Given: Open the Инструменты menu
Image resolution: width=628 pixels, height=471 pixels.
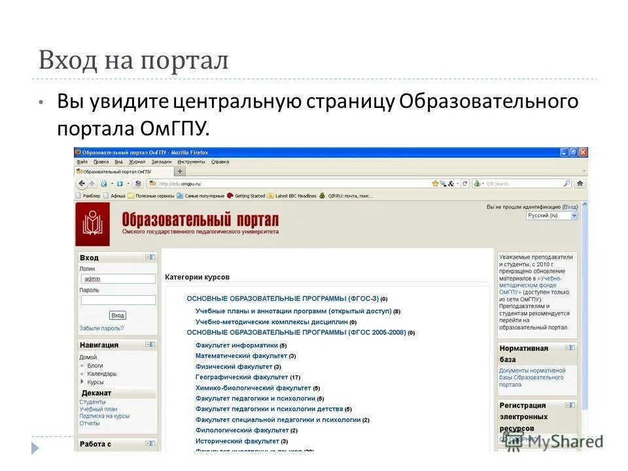Looking at the screenshot, I should coord(191,162).
